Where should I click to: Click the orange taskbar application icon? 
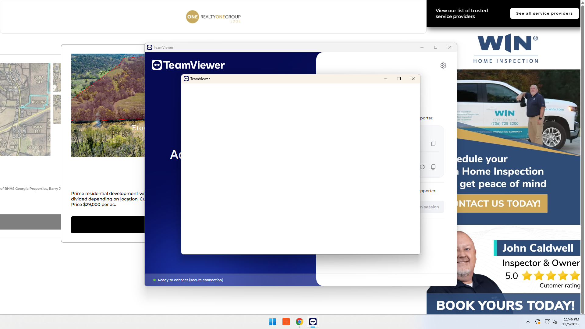[286, 322]
